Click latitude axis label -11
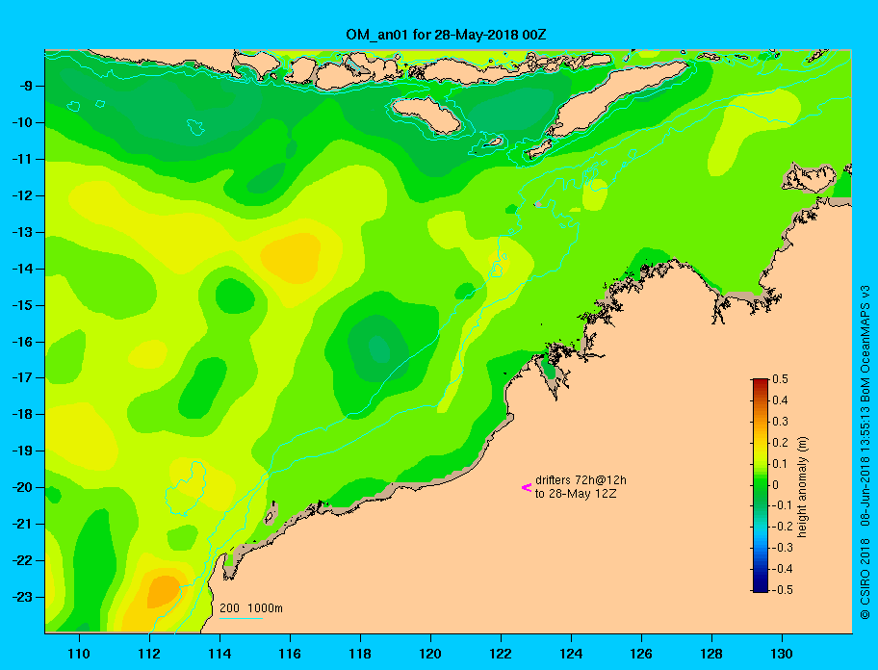Image resolution: width=878 pixels, height=670 pixels. pos(23,160)
